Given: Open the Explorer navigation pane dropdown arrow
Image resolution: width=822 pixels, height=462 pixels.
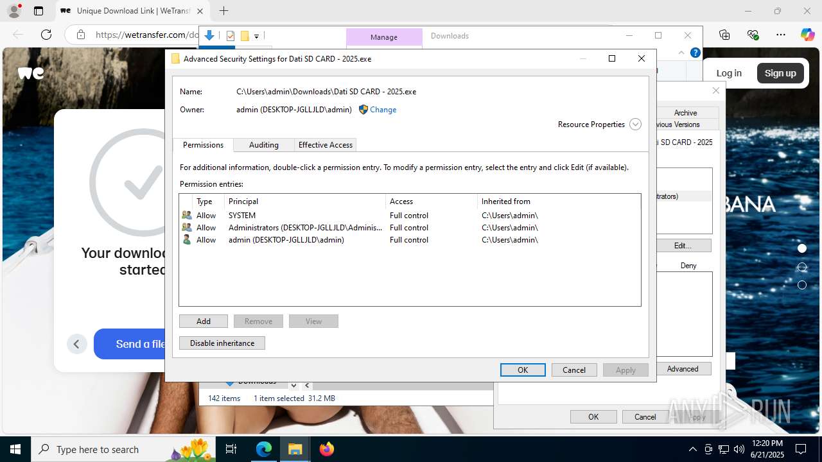Looking at the screenshot, I should (293, 386).
